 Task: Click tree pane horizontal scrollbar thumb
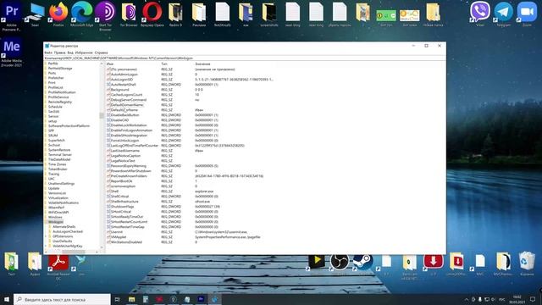(74, 252)
